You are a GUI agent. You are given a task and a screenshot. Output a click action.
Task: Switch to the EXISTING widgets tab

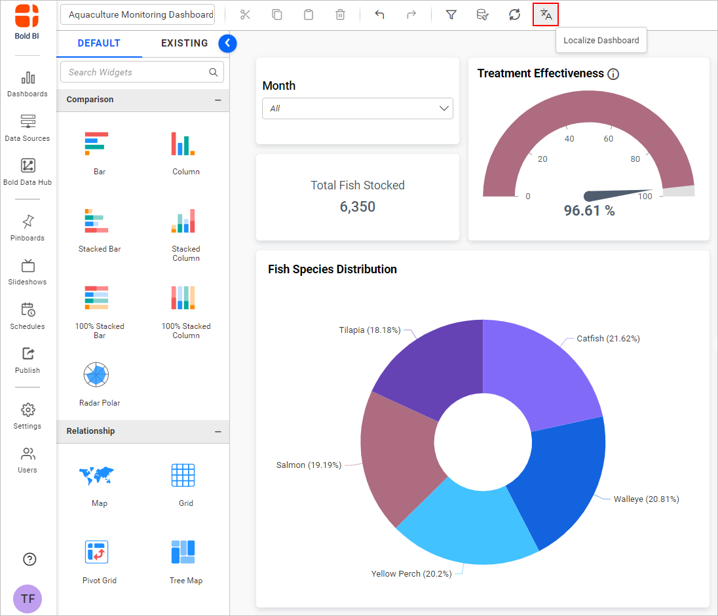click(184, 43)
